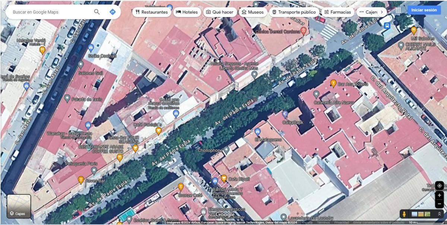Select the third imagery thumbnail

(x=427, y=214)
